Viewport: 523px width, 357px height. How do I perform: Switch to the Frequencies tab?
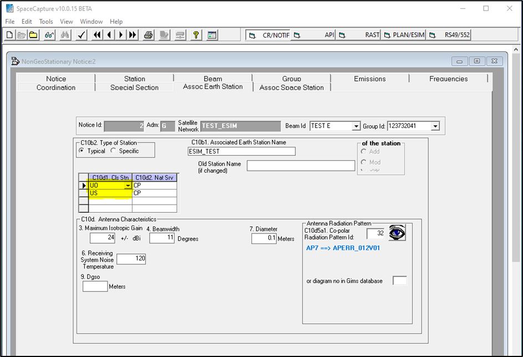[x=449, y=79]
